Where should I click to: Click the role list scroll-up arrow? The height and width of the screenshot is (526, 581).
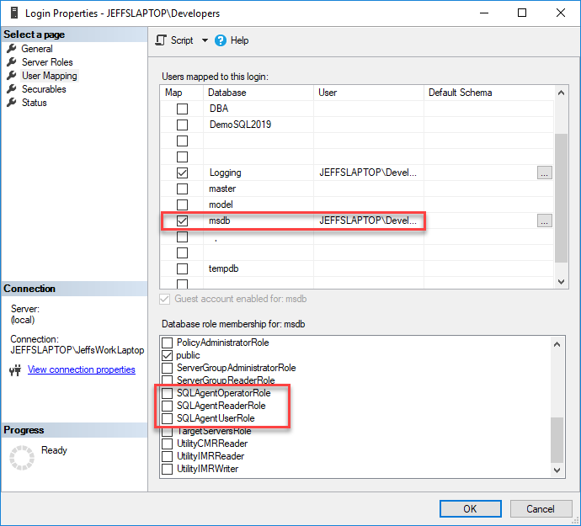coord(557,344)
